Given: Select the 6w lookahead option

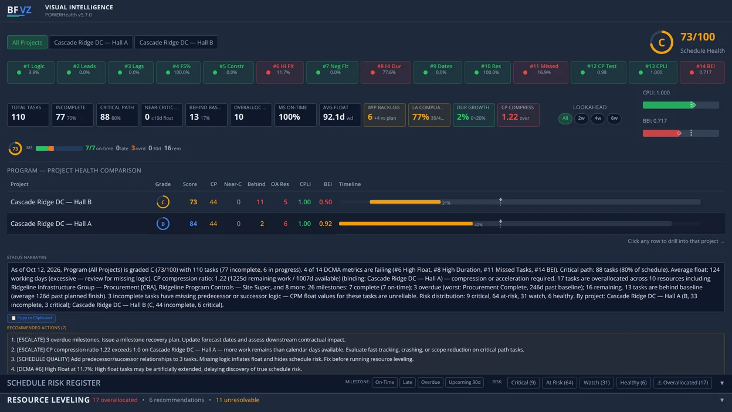Looking at the screenshot, I should tap(614, 118).
